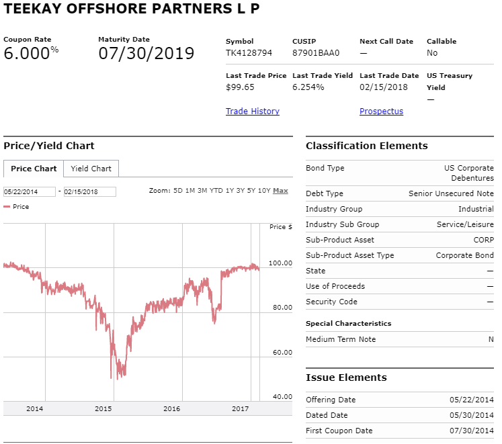Select the Max zoom option
Viewport: 502px width, 444px height.
(x=280, y=191)
